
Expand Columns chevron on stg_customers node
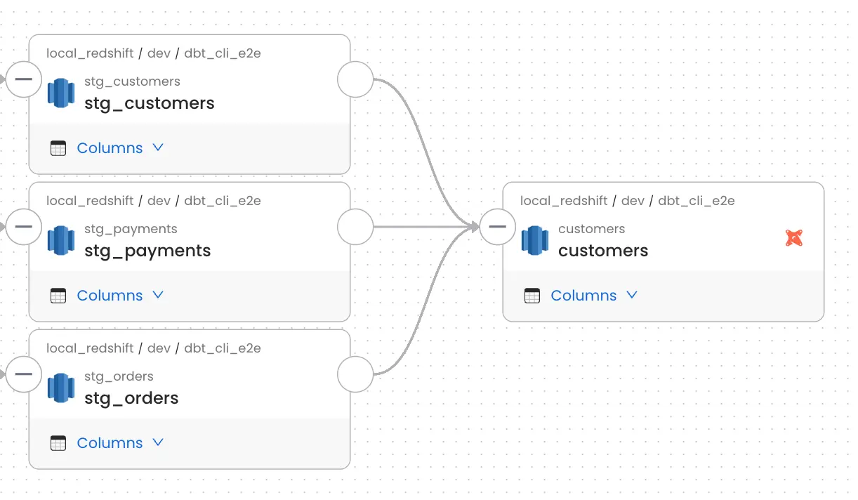tap(158, 147)
